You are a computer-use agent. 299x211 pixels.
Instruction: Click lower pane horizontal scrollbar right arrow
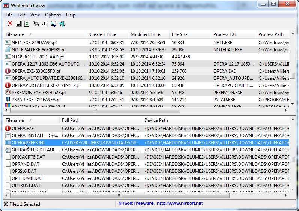pyautogui.click(x=286, y=195)
